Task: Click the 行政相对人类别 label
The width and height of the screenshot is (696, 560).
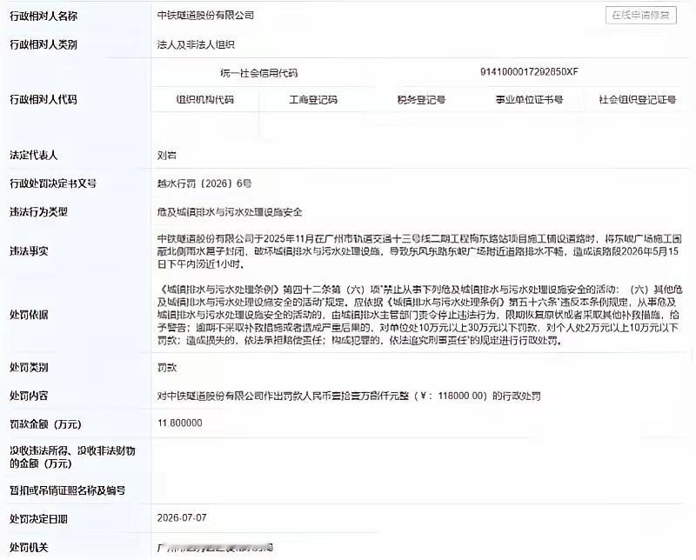Action: point(43,45)
